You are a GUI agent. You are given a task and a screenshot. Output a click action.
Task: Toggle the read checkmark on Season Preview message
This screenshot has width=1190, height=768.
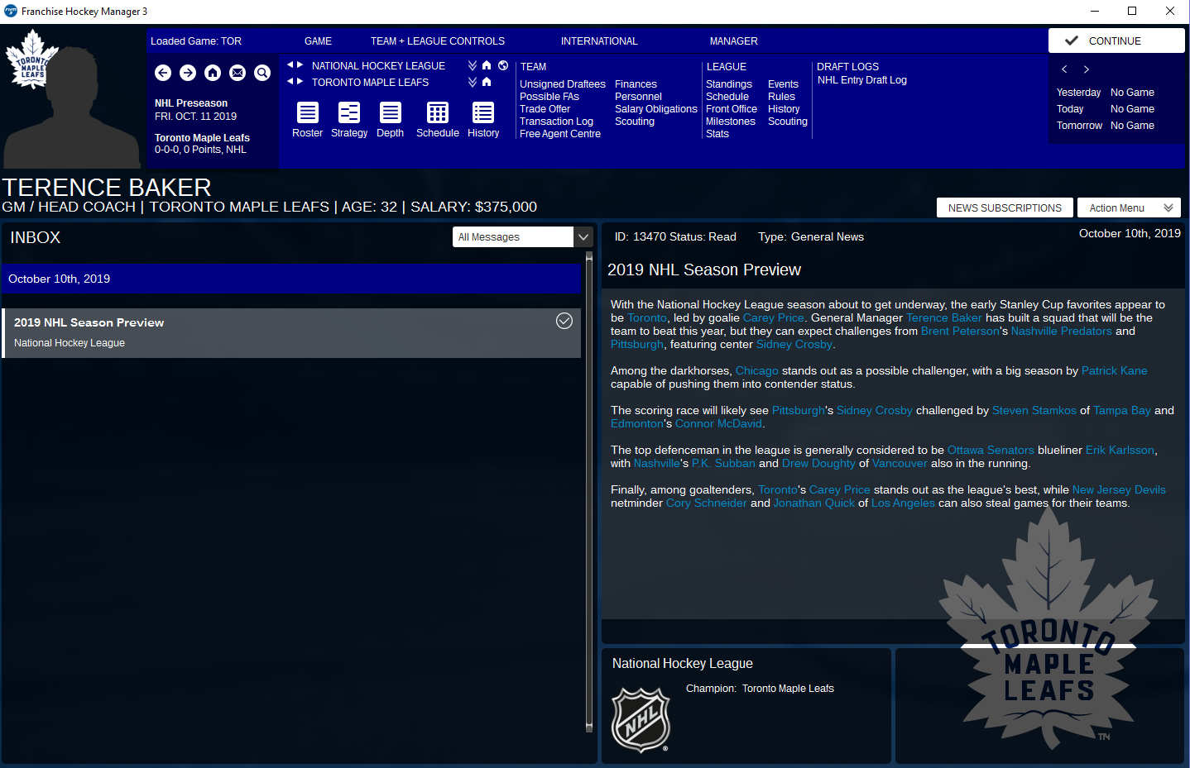point(564,321)
